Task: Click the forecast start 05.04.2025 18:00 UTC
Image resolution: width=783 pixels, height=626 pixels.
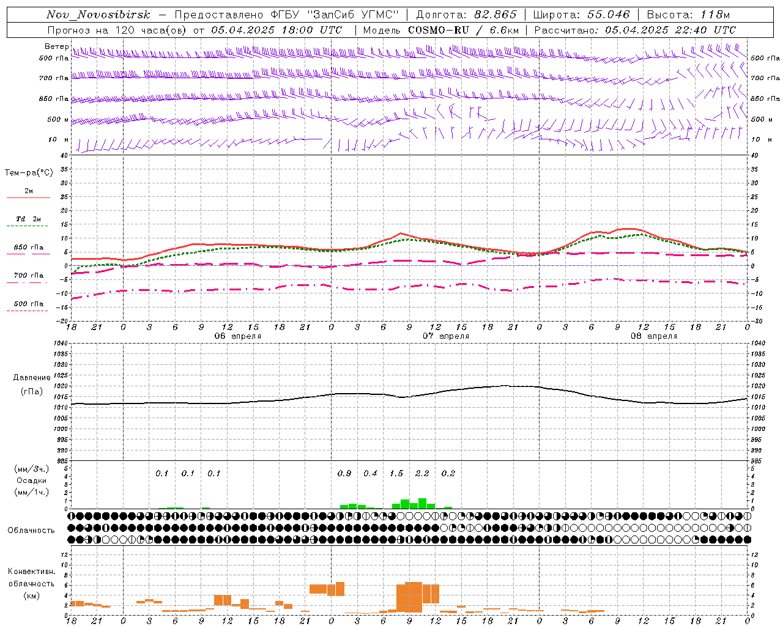Action: [x=277, y=30]
